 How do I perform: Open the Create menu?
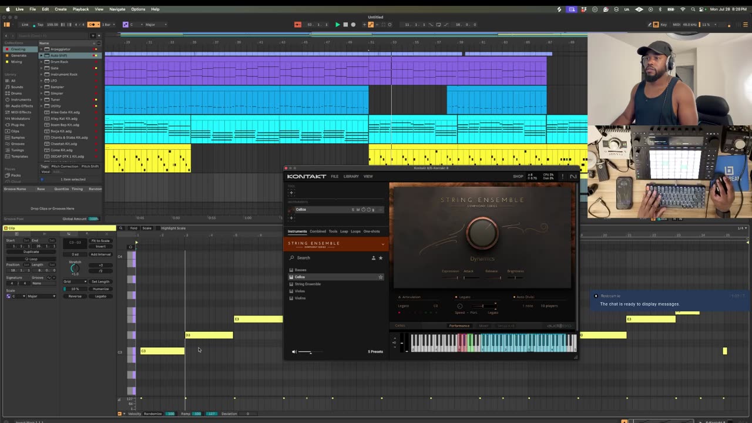(x=61, y=9)
